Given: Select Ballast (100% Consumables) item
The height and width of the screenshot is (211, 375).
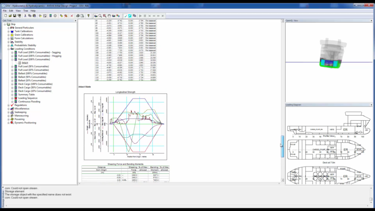Looking at the screenshot, I should coord(33,73).
